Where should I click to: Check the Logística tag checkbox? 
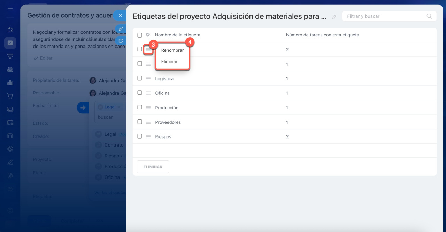[x=140, y=78]
